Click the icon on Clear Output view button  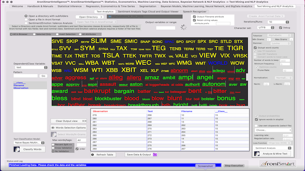coord(84,121)
